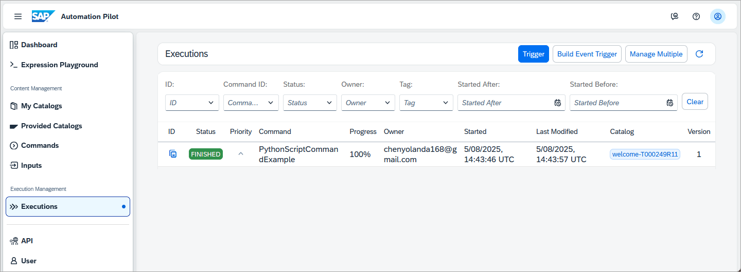This screenshot has height=272, width=741.
Task: Click Build Event Trigger
Action: pyautogui.click(x=587, y=54)
